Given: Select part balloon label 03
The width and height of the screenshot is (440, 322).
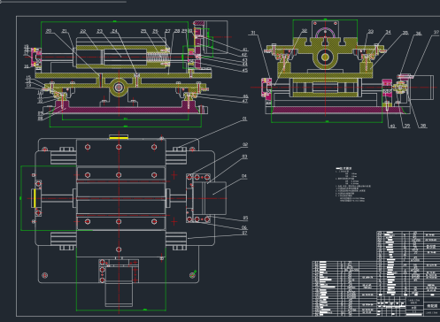Looking at the screenshot, I should tap(244, 157).
